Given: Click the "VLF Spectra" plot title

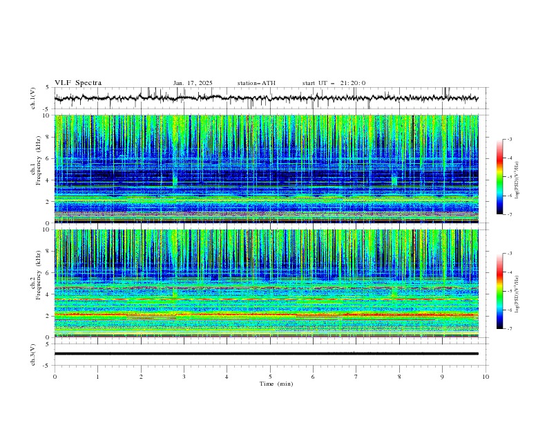Looking at the screenshot, I should click(78, 83).
